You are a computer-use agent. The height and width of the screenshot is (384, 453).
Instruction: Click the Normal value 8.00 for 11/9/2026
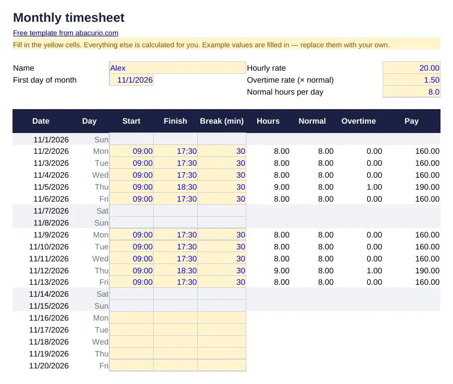[325, 235]
